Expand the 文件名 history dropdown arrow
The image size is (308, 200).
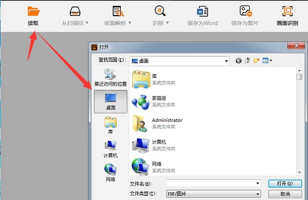[x=258, y=183]
